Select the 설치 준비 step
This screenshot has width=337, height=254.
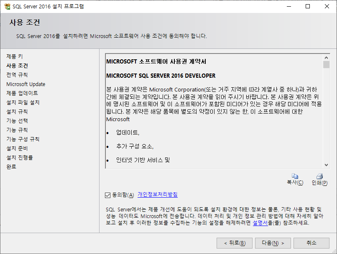[17, 148]
